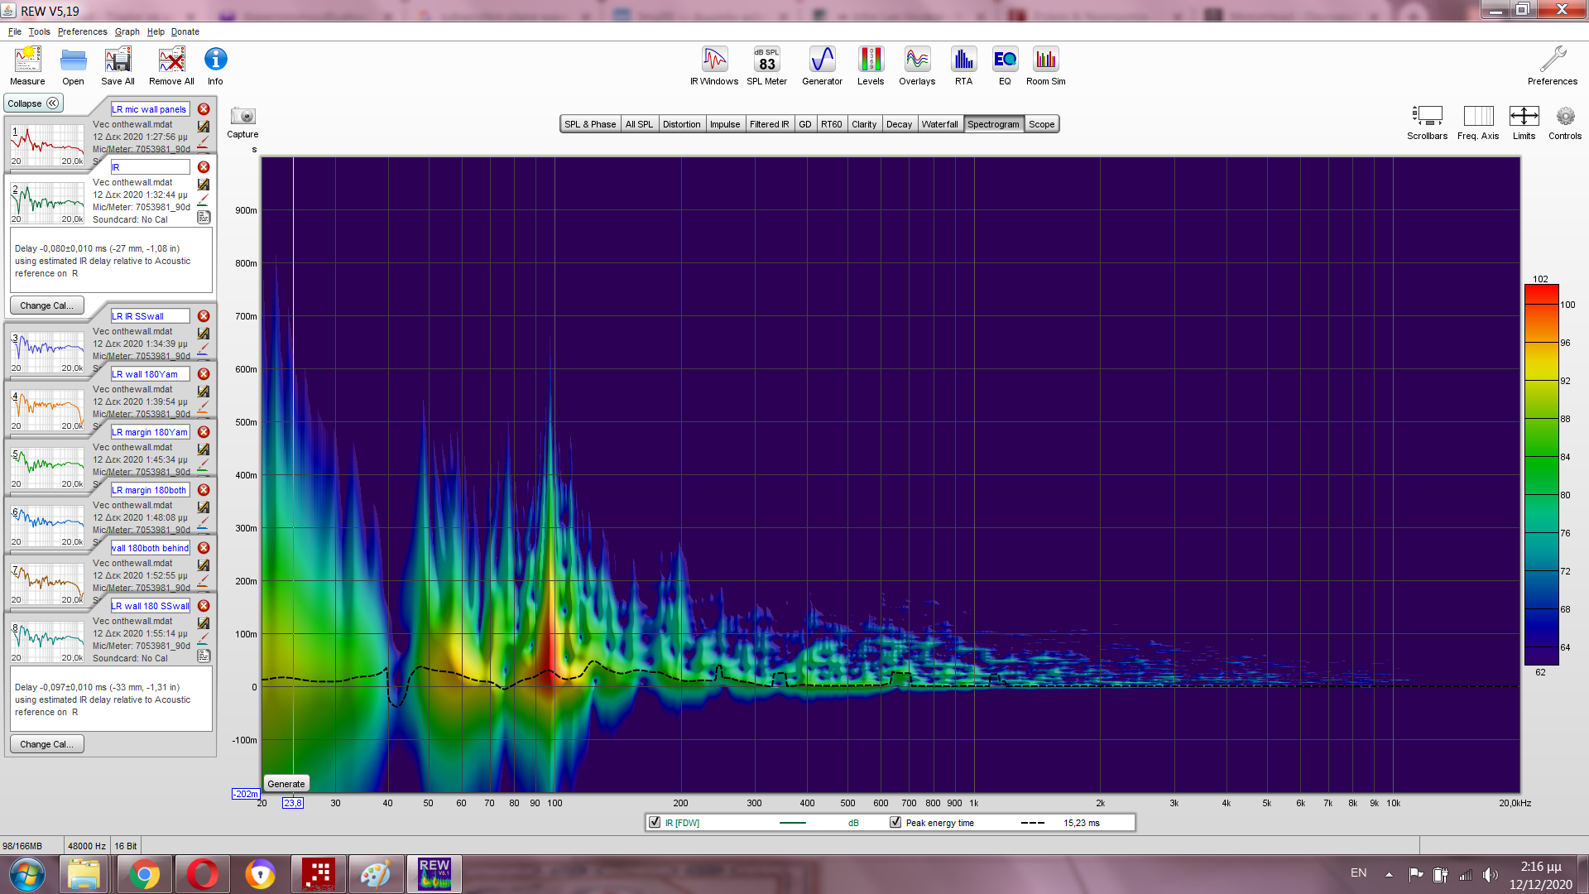Click the spectrogram dB color scale bar

(x=1541, y=475)
